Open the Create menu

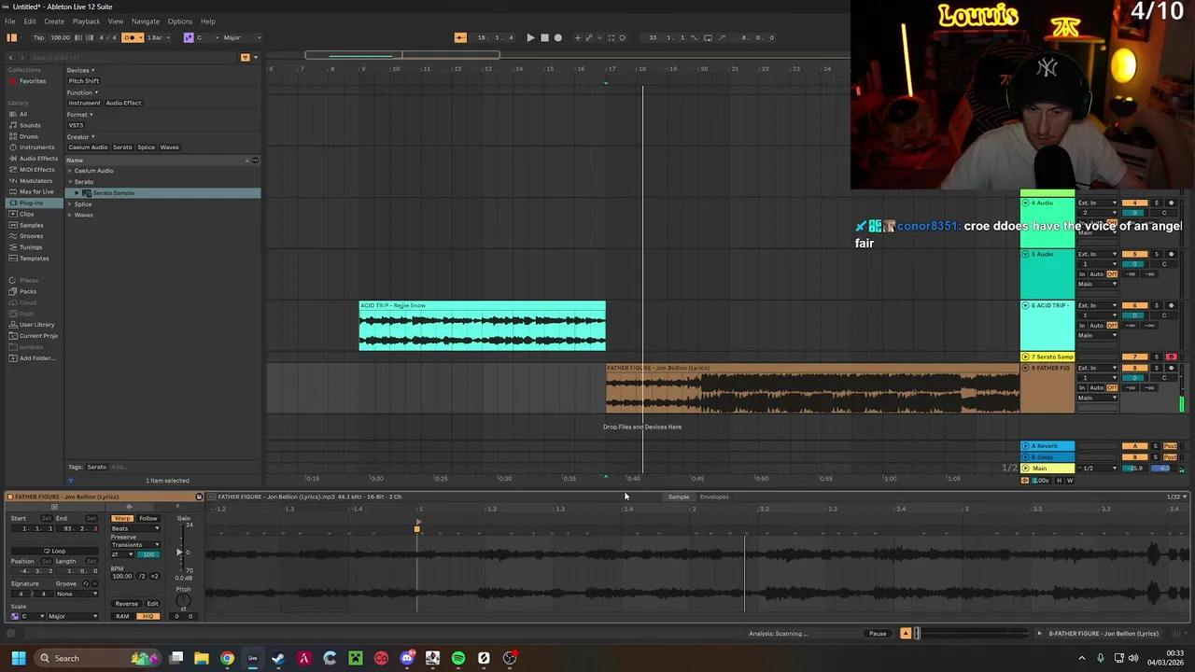54,21
